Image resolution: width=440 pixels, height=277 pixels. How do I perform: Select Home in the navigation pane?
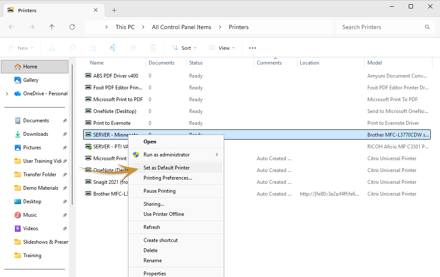point(35,66)
